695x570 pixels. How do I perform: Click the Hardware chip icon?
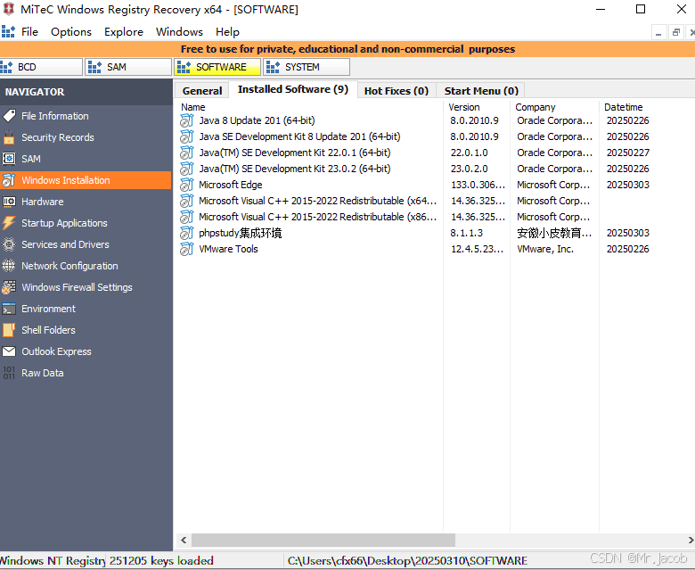coord(9,202)
